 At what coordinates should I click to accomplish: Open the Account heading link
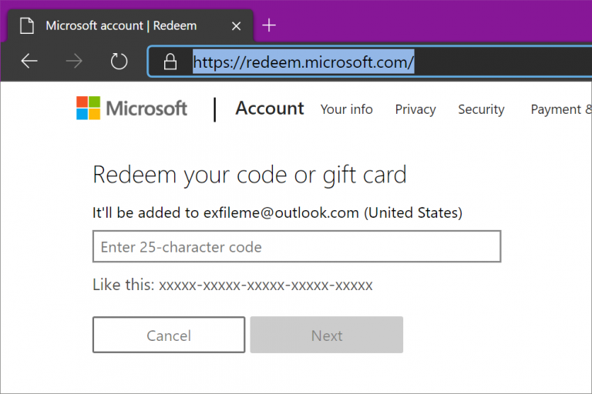(270, 109)
